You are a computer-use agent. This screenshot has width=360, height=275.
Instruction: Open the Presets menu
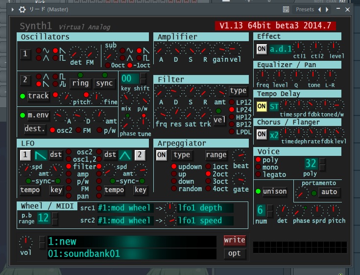tap(305, 9)
